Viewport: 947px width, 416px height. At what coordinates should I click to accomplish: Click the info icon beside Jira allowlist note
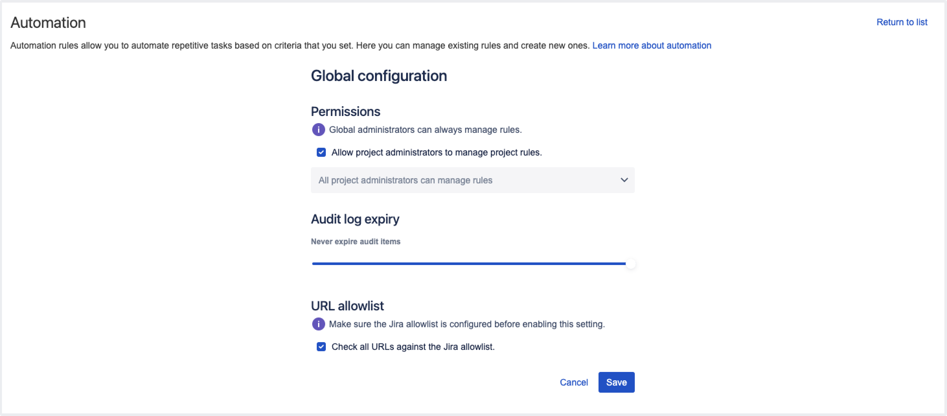pyautogui.click(x=318, y=324)
